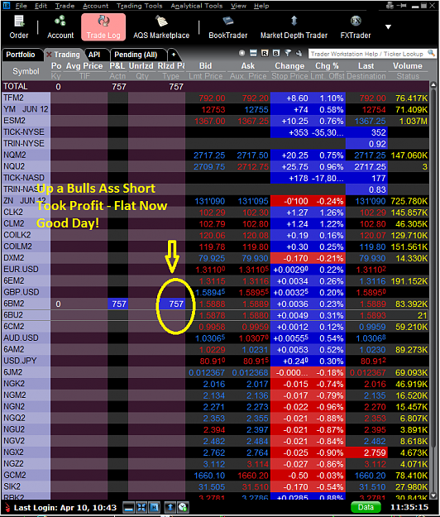Open the filter funnel icon
The width and height of the screenshot is (440, 517).
pos(288,53)
